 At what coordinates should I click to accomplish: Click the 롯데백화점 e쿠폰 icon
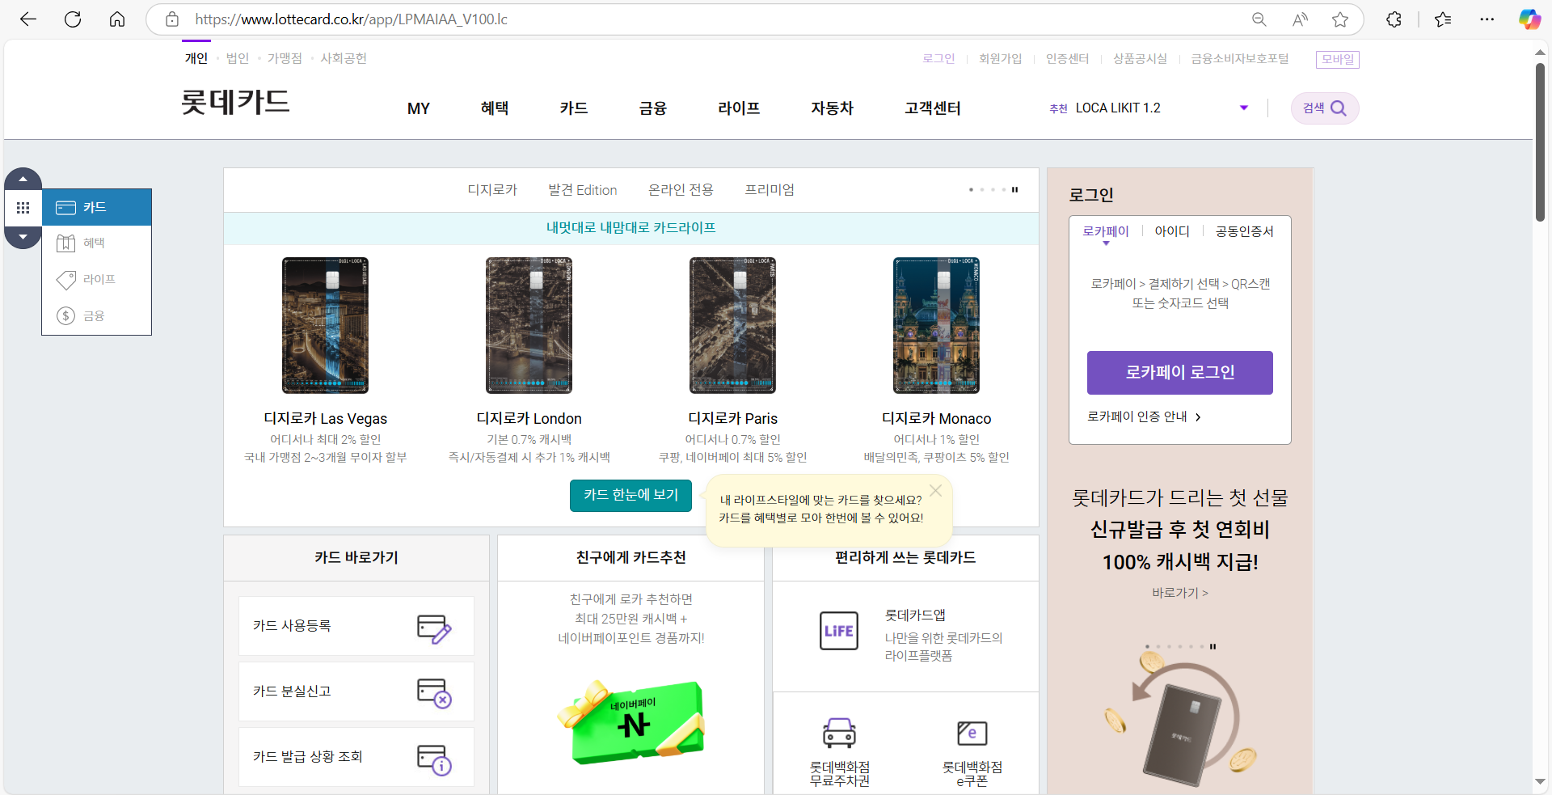pyautogui.click(x=972, y=733)
